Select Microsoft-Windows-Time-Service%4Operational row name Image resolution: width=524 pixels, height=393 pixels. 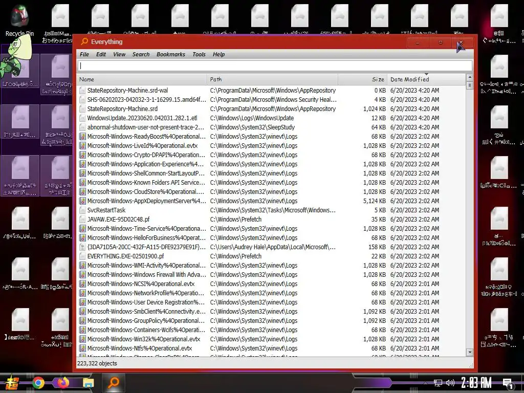click(146, 229)
